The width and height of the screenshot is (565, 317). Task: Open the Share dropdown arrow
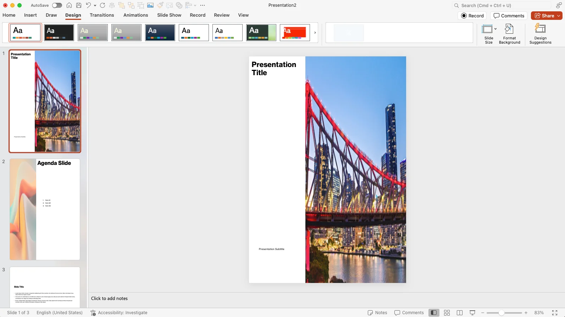tap(559, 16)
